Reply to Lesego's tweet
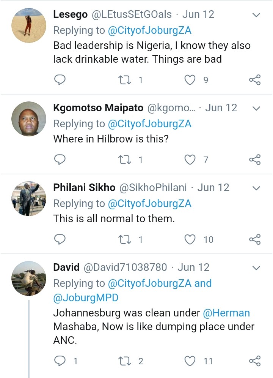273x378 pixels. [60, 80]
